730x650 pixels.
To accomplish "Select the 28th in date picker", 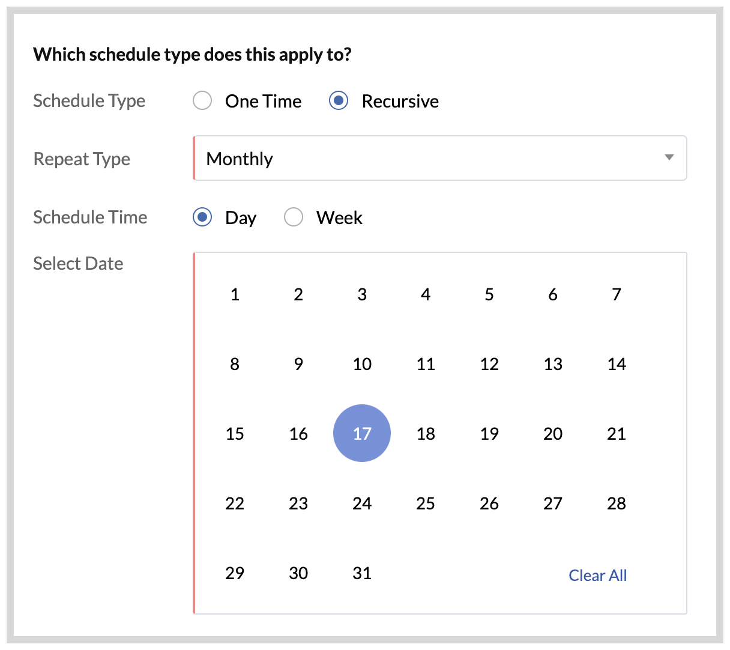I will coord(616,503).
